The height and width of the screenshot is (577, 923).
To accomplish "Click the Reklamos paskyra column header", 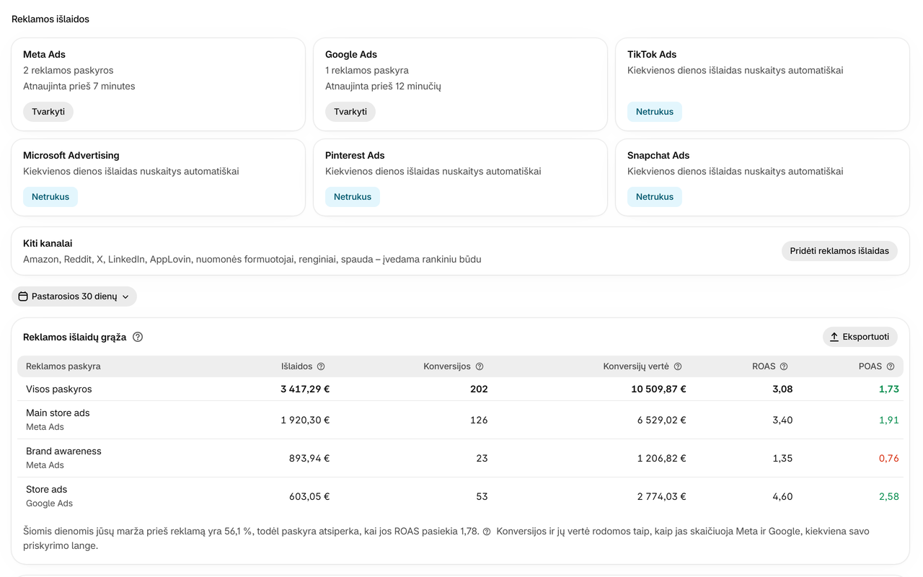I will click(x=63, y=366).
